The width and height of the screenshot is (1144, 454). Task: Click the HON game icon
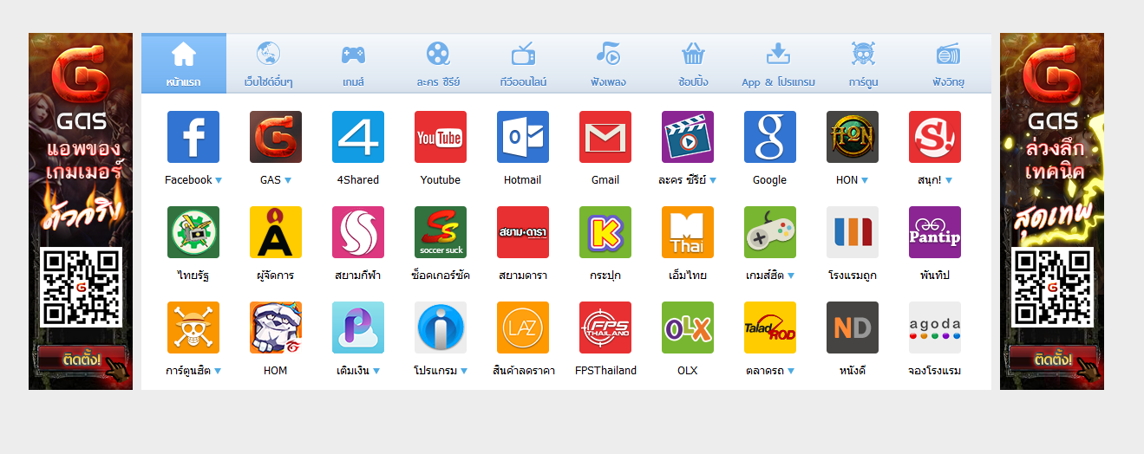point(853,137)
